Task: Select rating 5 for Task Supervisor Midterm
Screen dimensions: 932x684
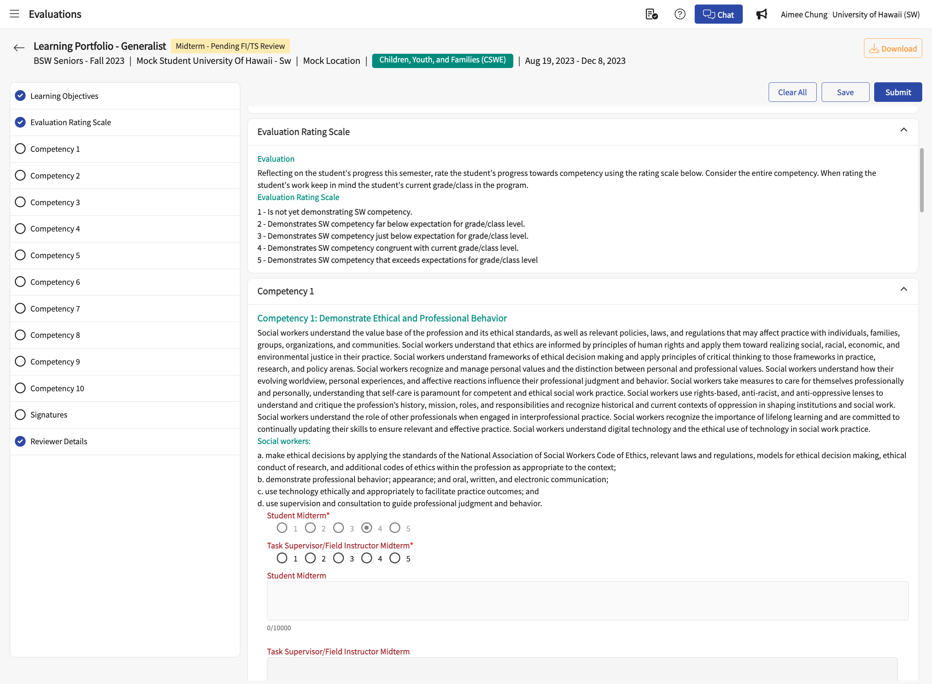Action: pos(395,558)
